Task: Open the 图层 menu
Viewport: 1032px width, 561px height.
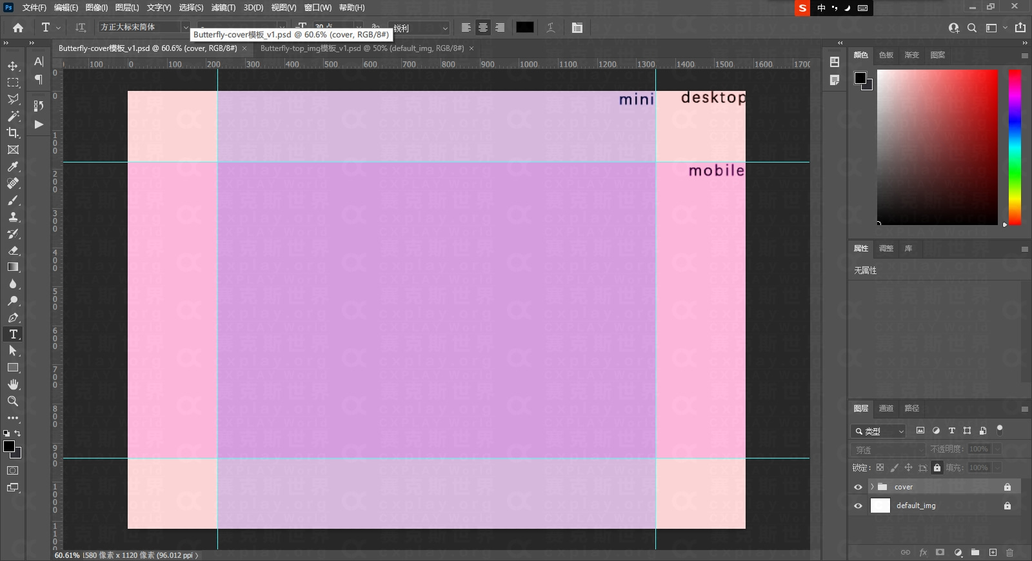Action: tap(127, 8)
